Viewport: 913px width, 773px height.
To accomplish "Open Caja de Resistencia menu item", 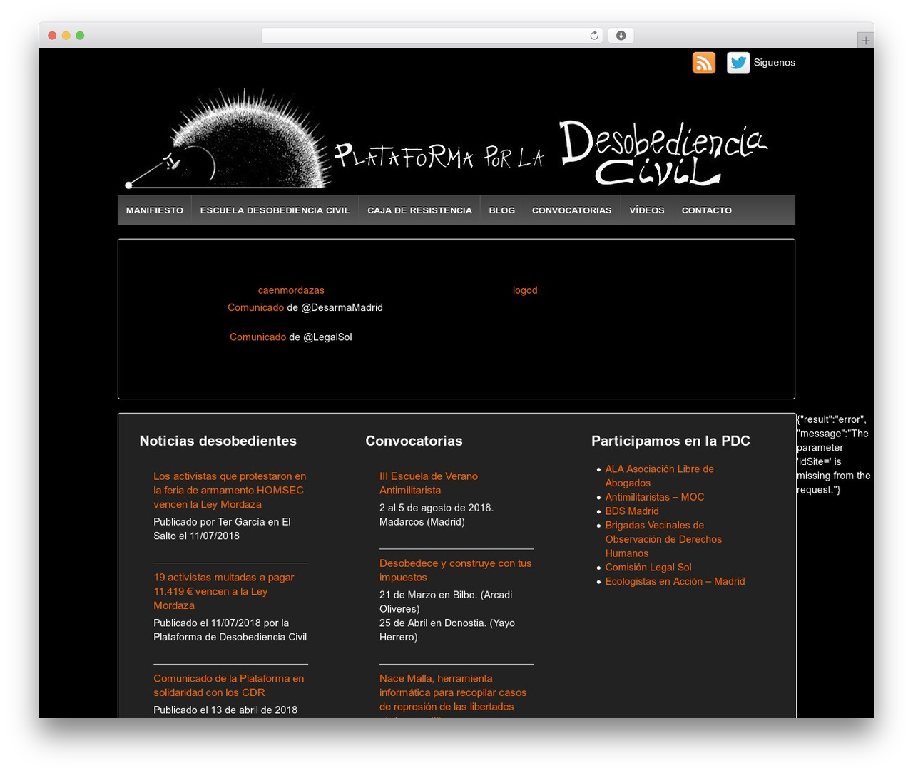I will [x=420, y=210].
